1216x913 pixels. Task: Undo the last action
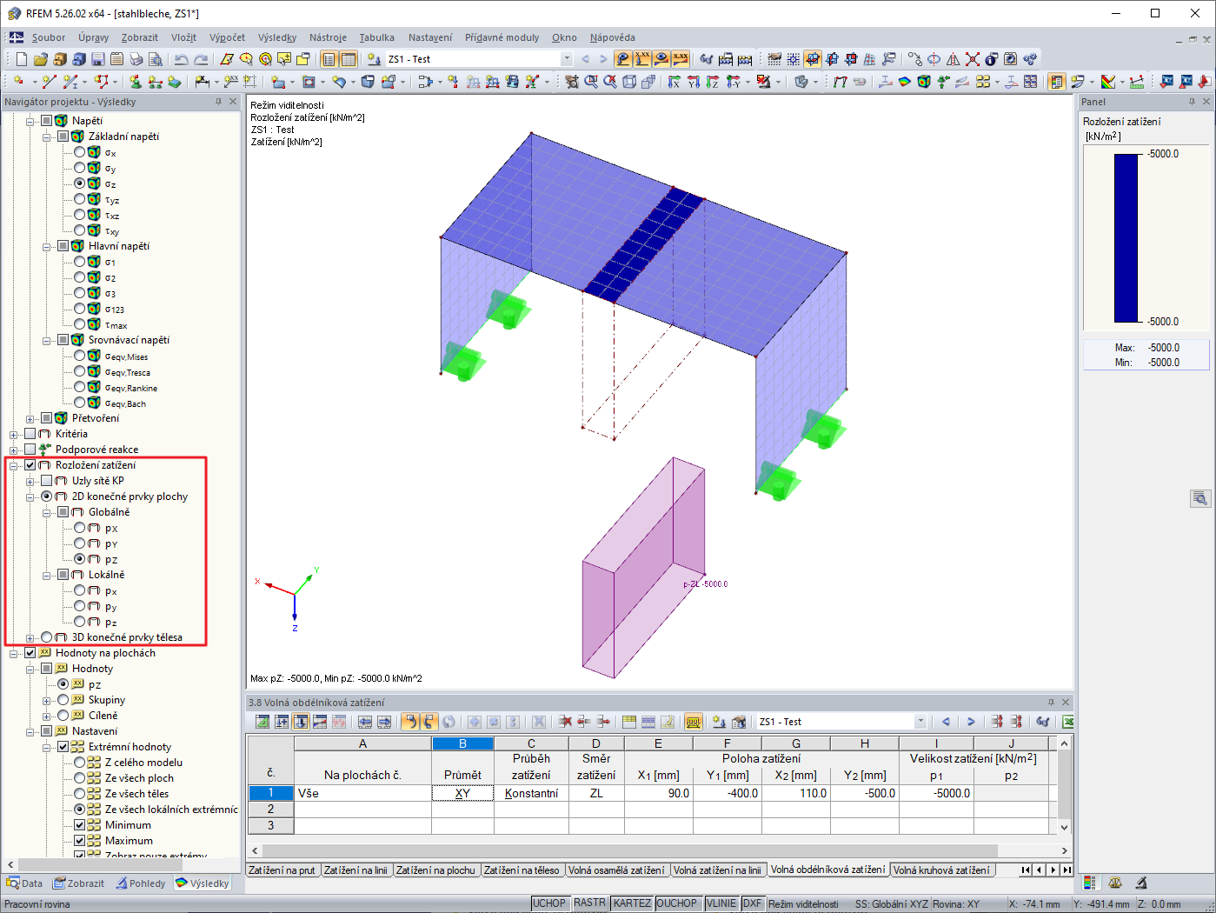[x=181, y=59]
